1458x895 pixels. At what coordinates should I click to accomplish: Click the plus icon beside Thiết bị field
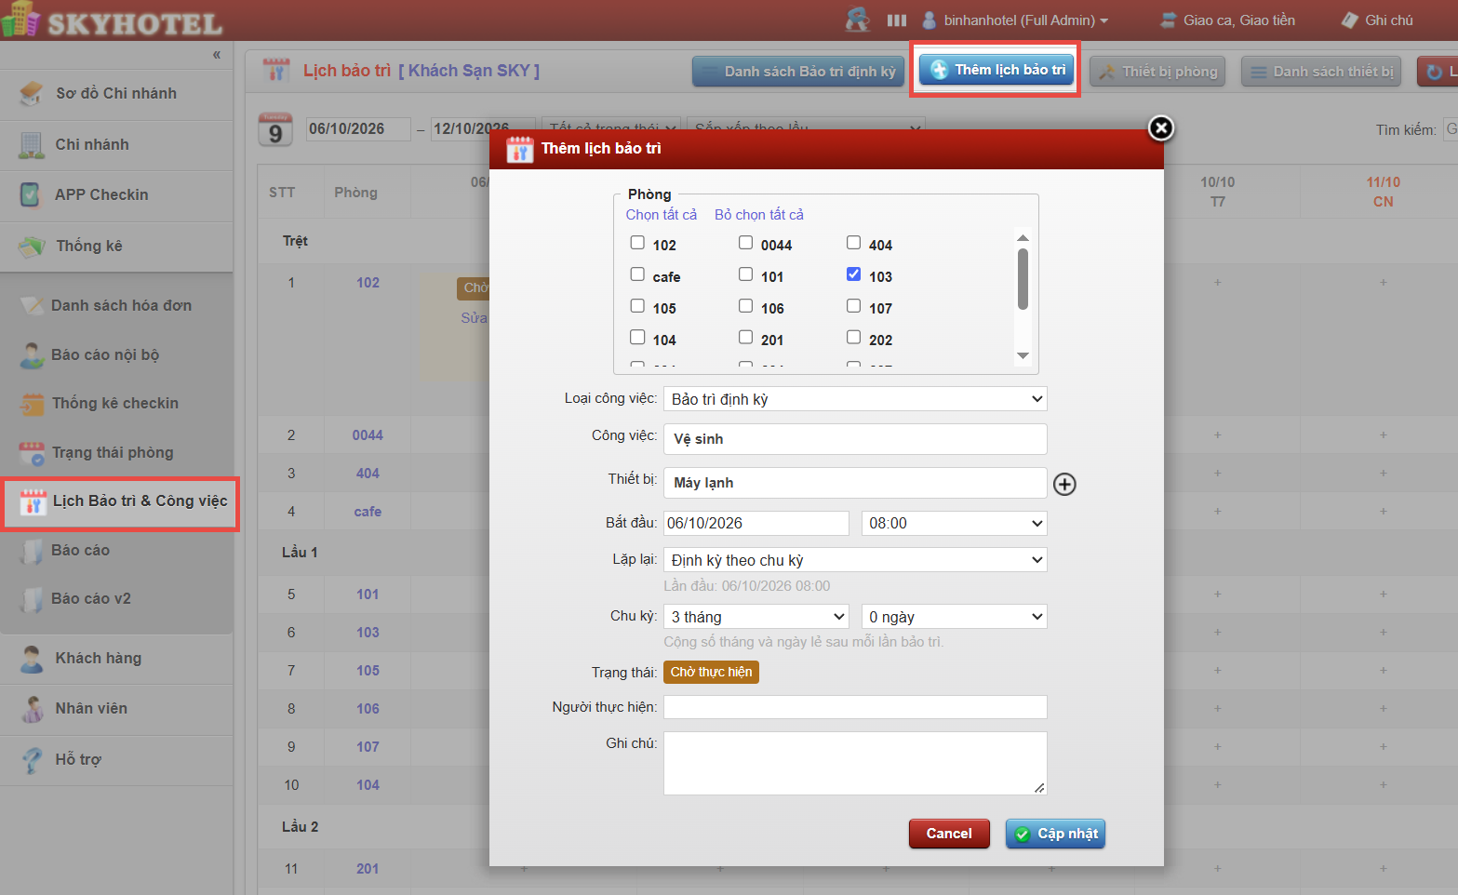pos(1064,484)
